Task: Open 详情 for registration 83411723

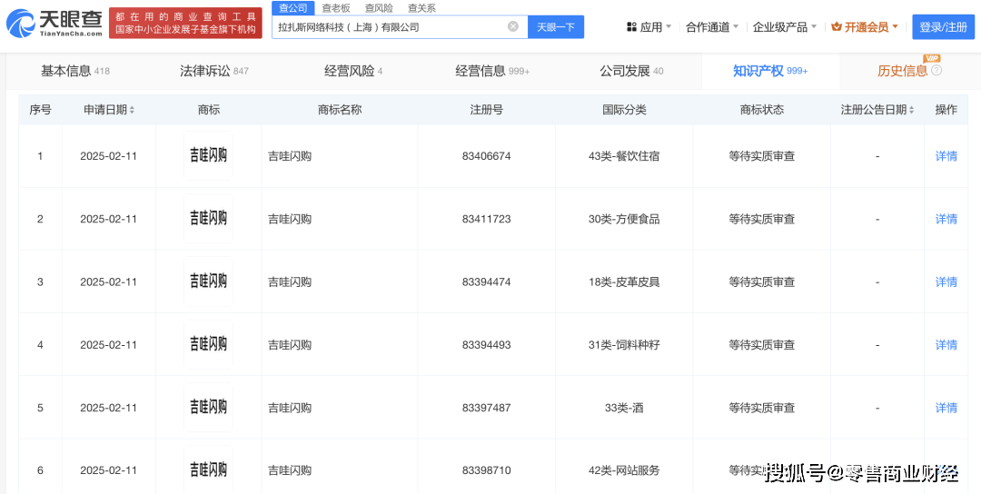Action: pyautogui.click(x=946, y=219)
